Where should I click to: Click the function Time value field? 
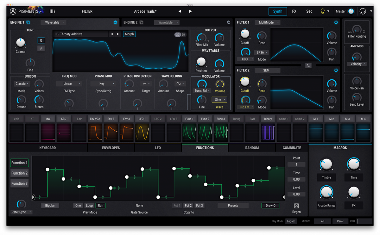point(296,179)
